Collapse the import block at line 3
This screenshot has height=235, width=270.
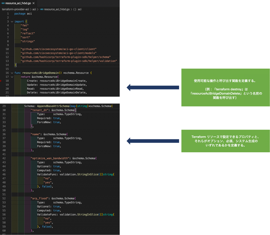(12, 21)
